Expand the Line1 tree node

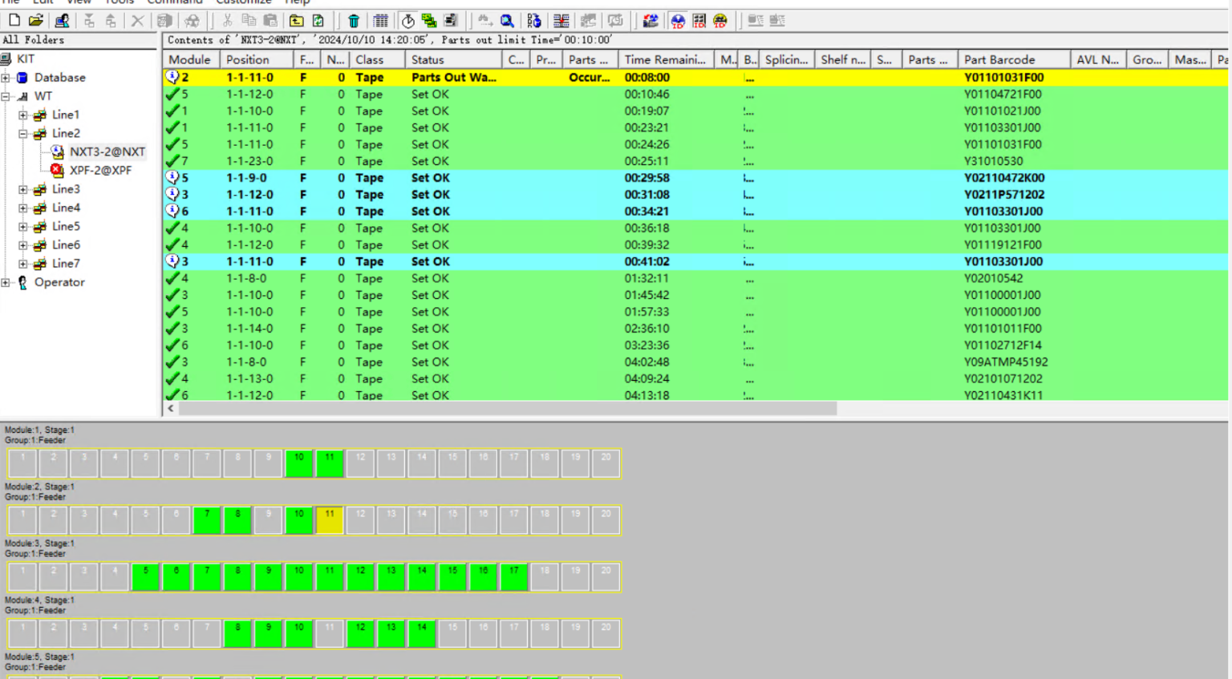(23, 115)
